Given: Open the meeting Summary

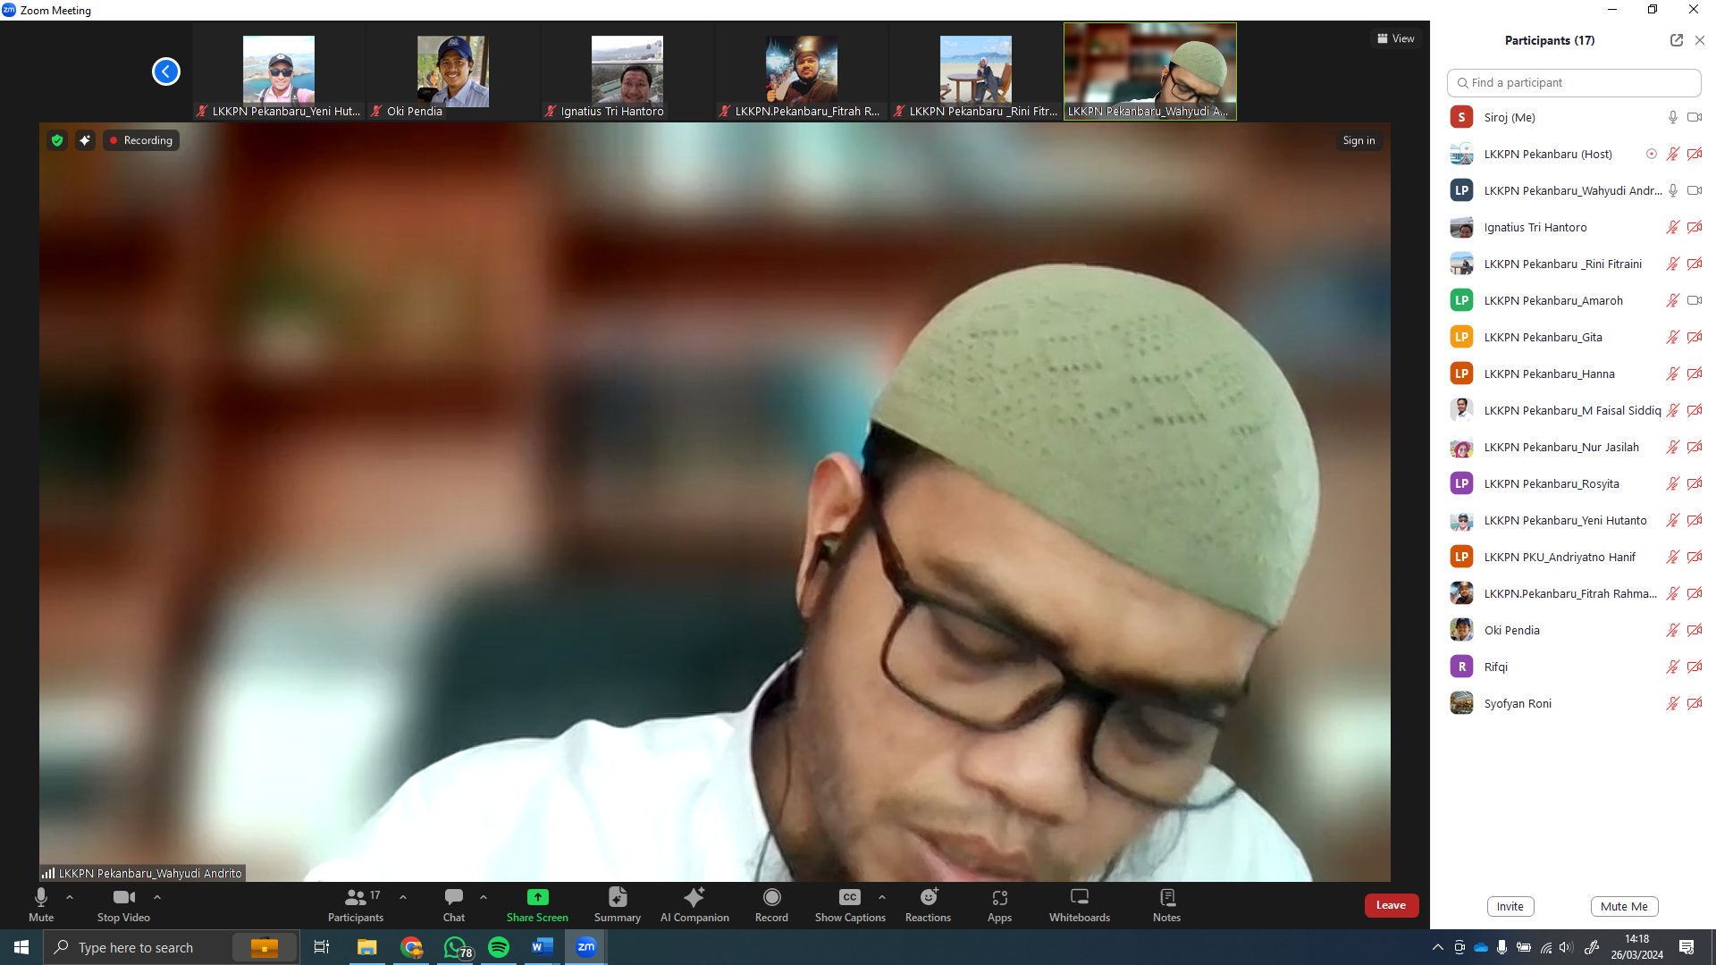Looking at the screenshot, I should point(618,905).
